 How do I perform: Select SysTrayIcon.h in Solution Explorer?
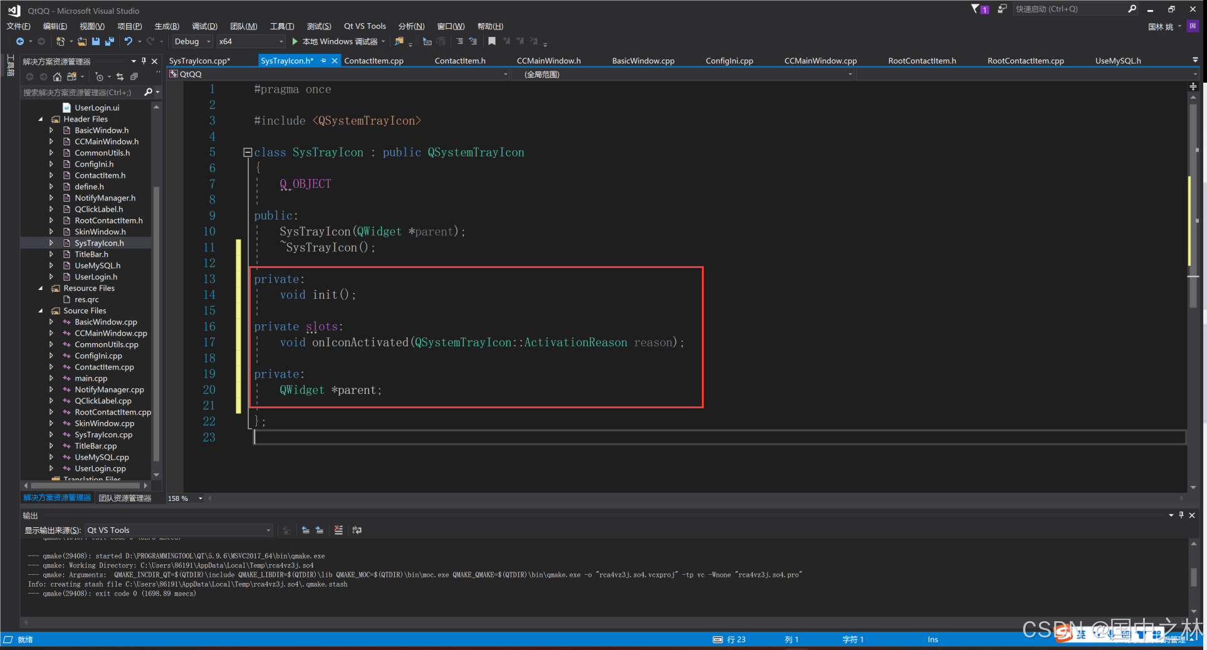click(99, 243)
